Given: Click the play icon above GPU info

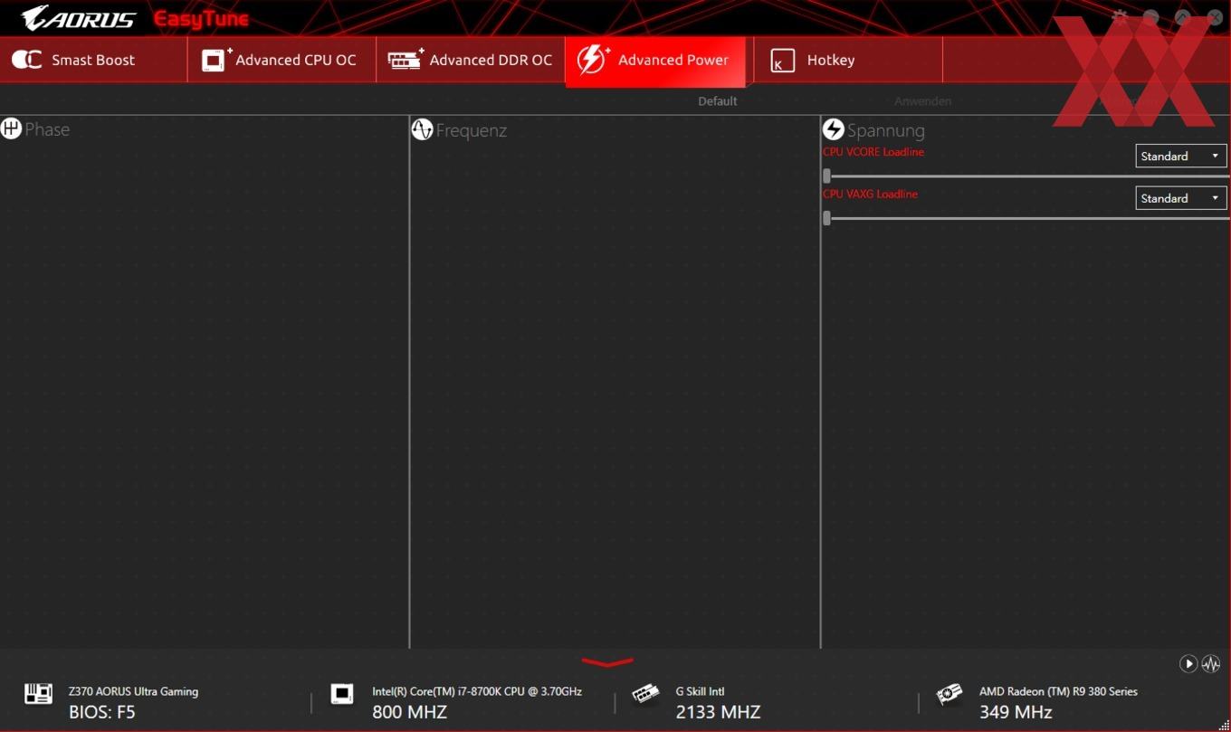Looking at the screenshot, I should click(1188, 664).
